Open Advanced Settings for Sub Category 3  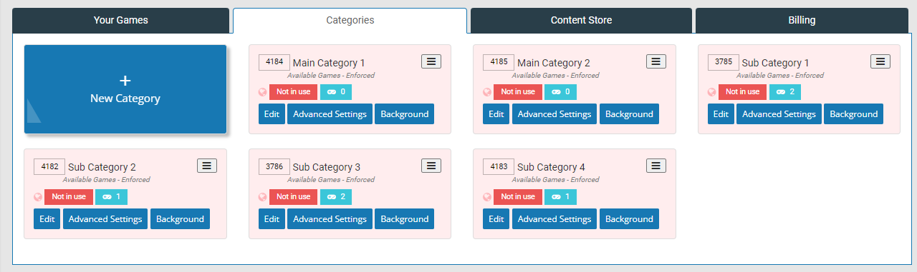[330, 219]
